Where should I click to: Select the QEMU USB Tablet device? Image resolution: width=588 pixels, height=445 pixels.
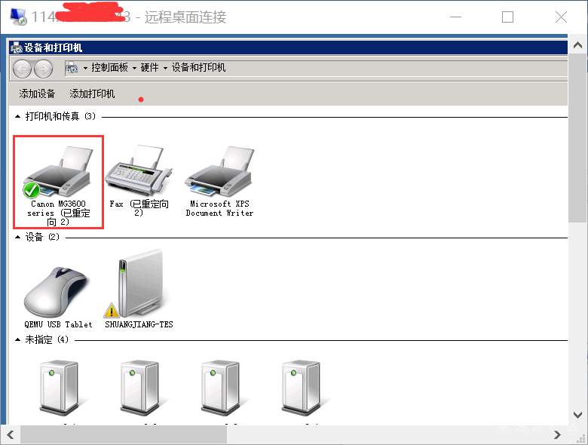coord(58,297)
